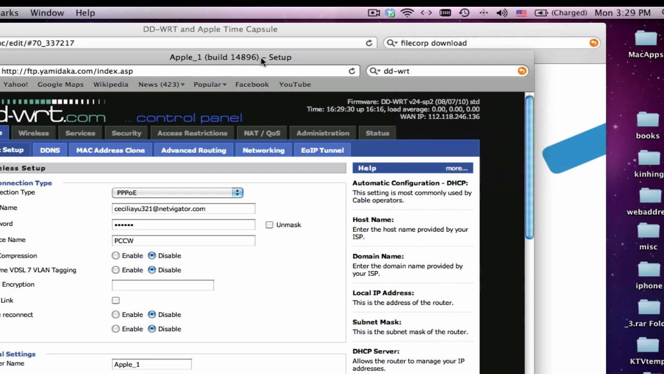664x374 pixels.
Task: Go to the Security tab
Action: [x=127, y=133]
